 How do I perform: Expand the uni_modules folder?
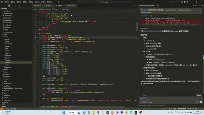7,84
